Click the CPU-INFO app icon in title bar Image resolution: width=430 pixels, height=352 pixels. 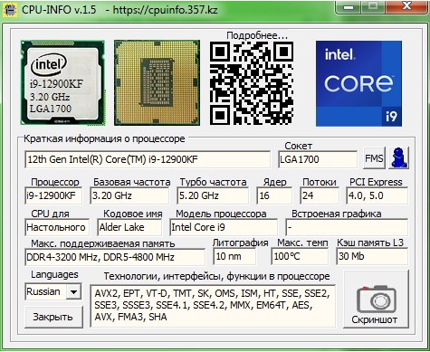[10, 10]
